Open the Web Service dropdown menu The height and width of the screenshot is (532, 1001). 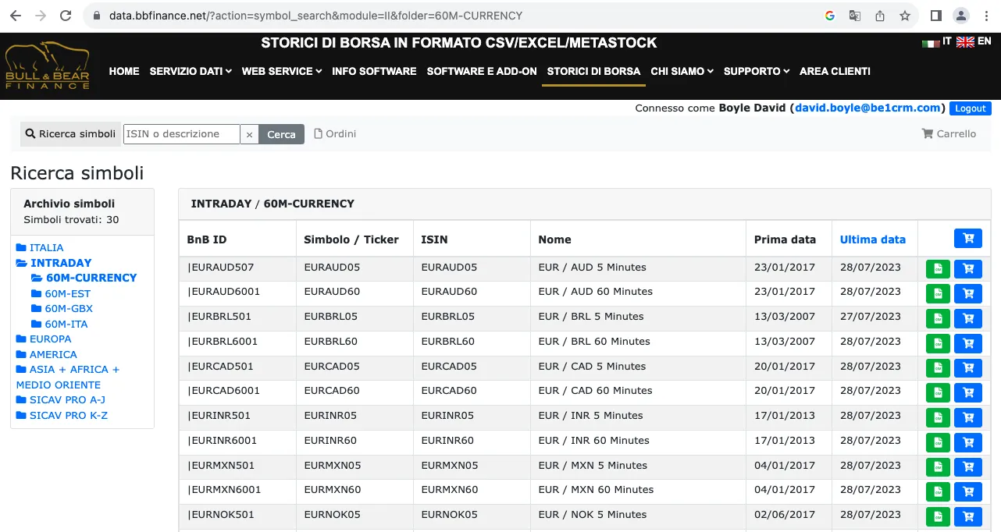pyautogui.click(x=282, y=71)
